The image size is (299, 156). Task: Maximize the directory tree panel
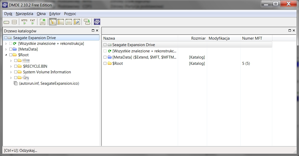click(93, 31)
